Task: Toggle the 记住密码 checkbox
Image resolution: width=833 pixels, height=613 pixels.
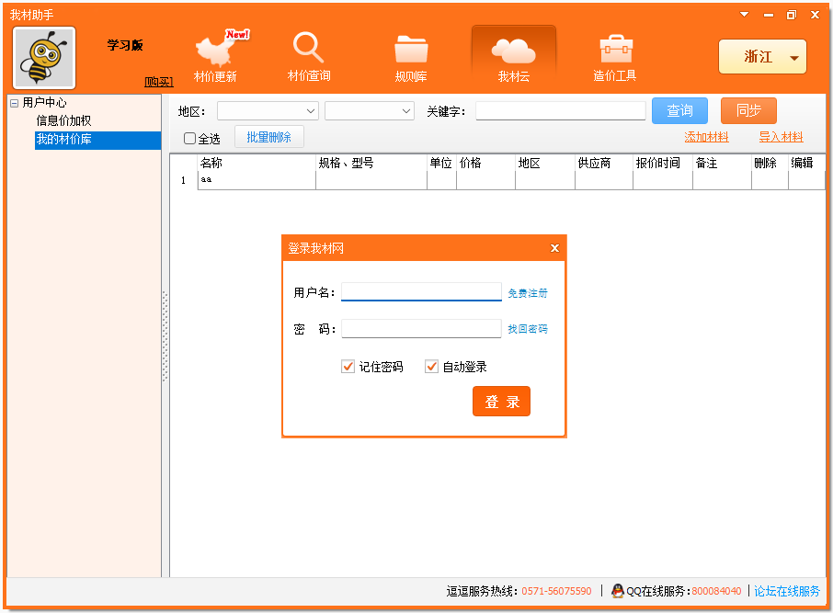Action: (348, 367)
